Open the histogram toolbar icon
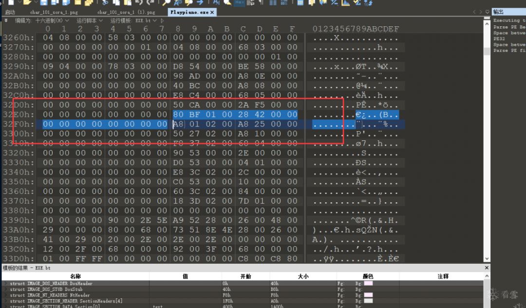 [345, 2]
